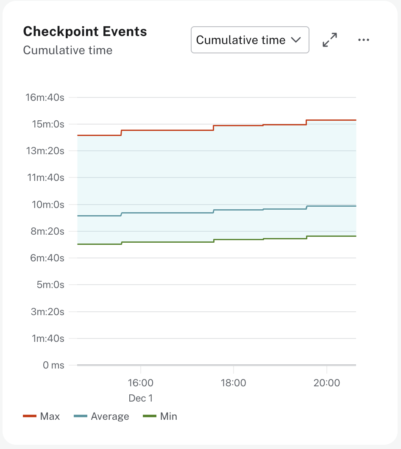
Task: Select the green Min legend icon
Action: [x=150, y=416]
